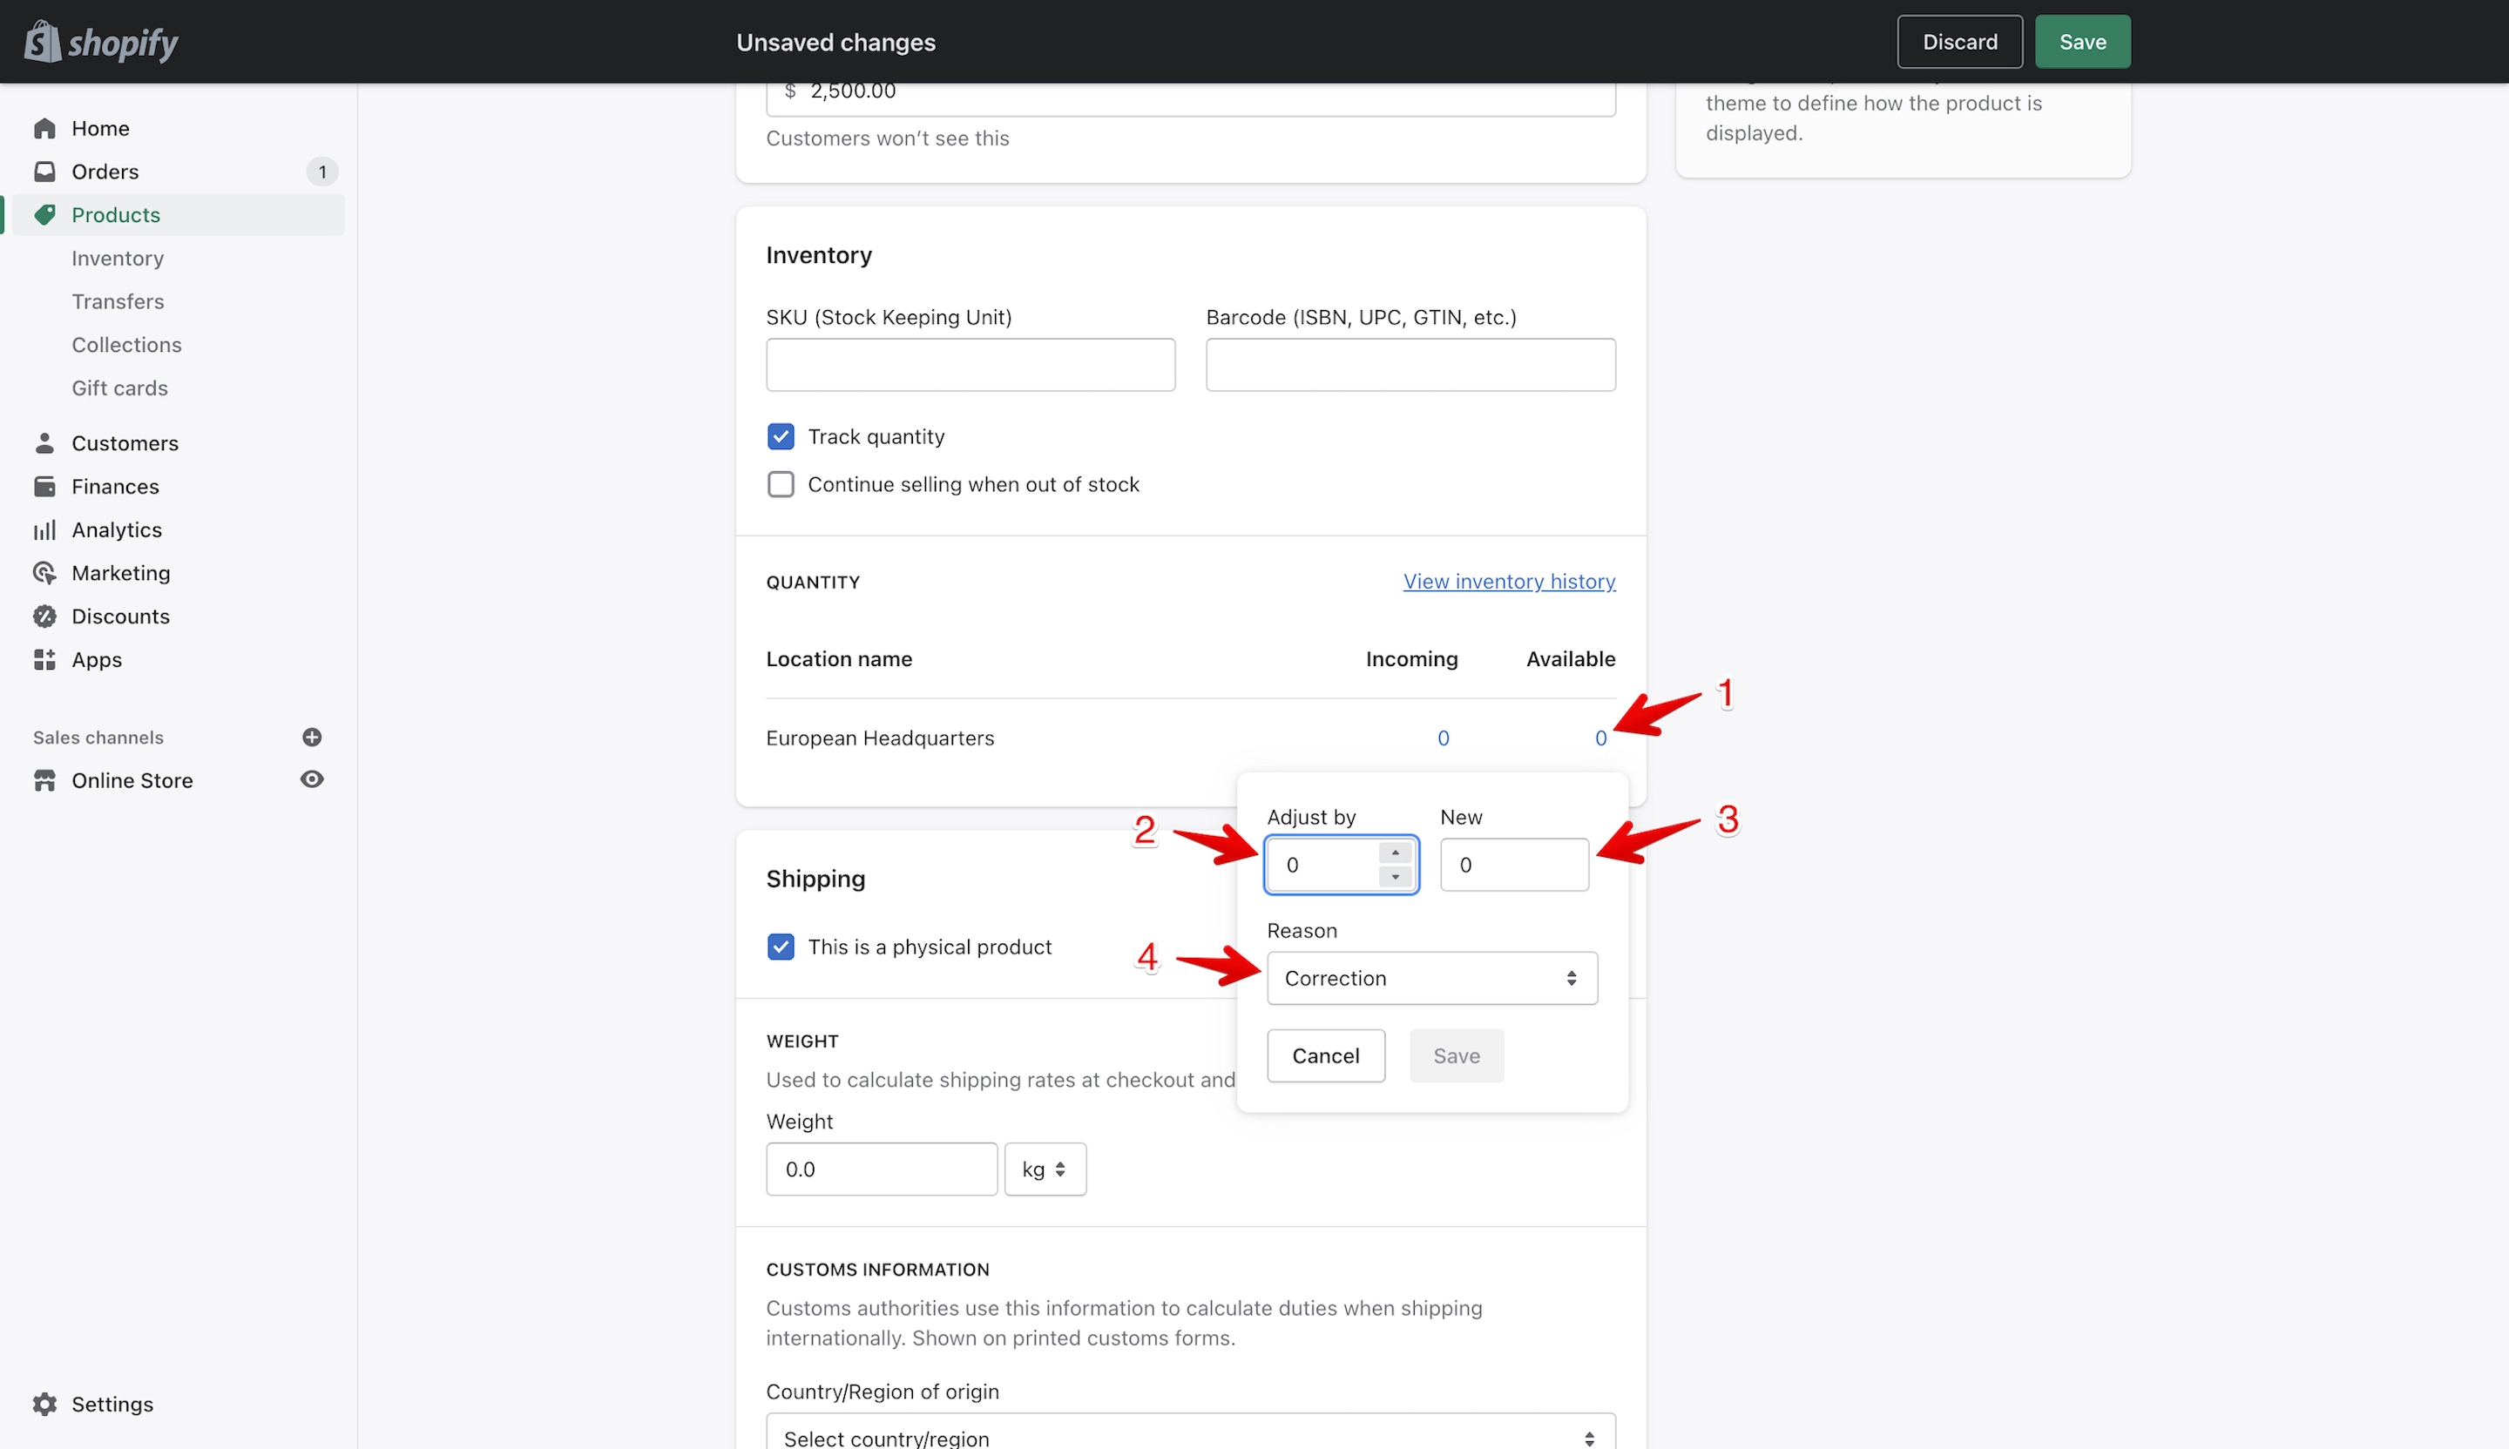Go to the Gift cards submenu item
2509x1449 pixels.
tap(119, 388)
